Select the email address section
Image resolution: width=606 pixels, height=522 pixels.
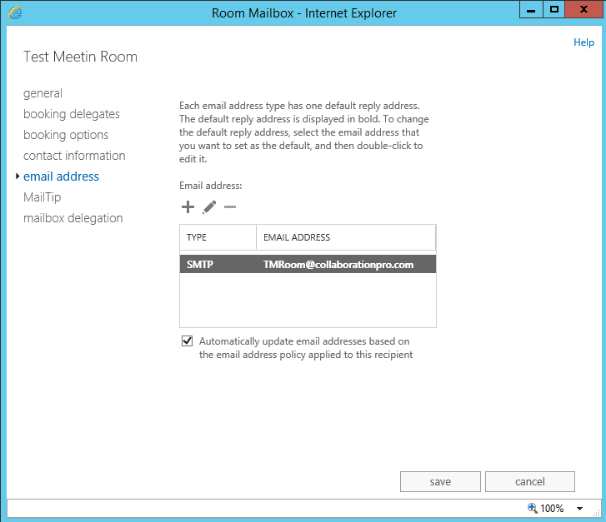pyautogui.click(x=61, y=176)
